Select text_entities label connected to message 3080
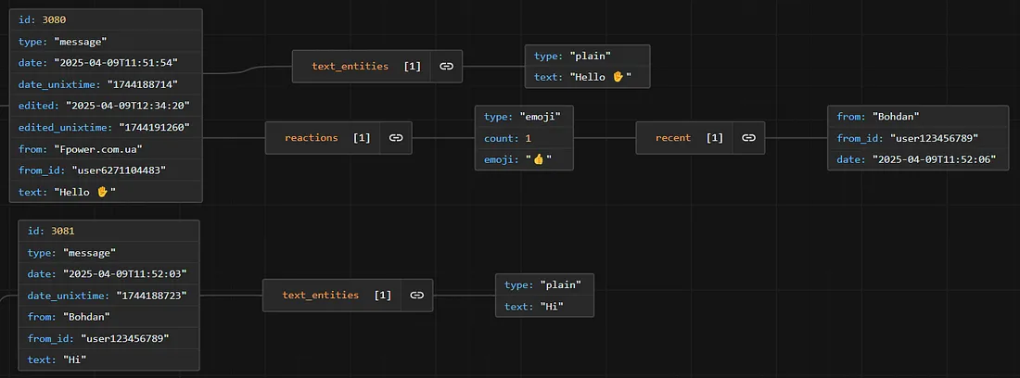1020x378 pixels. [350, 67]
